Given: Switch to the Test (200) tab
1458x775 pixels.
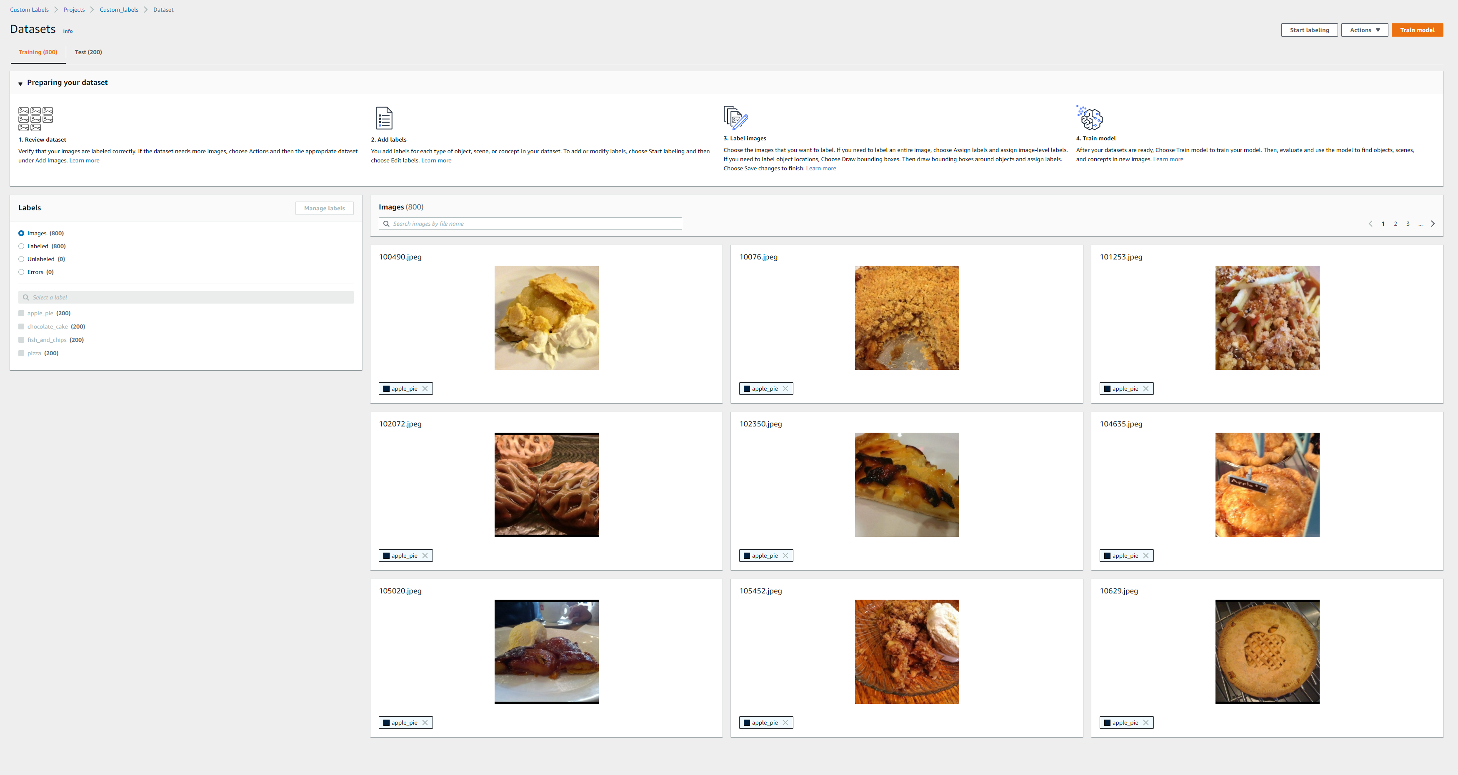Looking at the screenshot, I should (88, 52).
